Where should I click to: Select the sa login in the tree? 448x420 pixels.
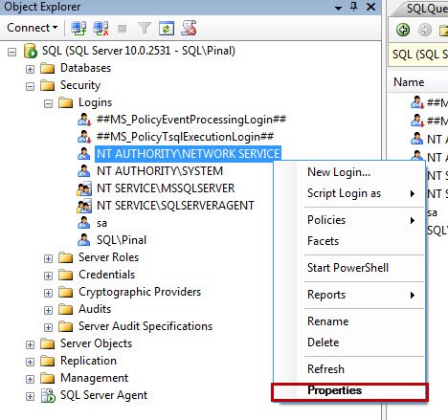point(101,223)
